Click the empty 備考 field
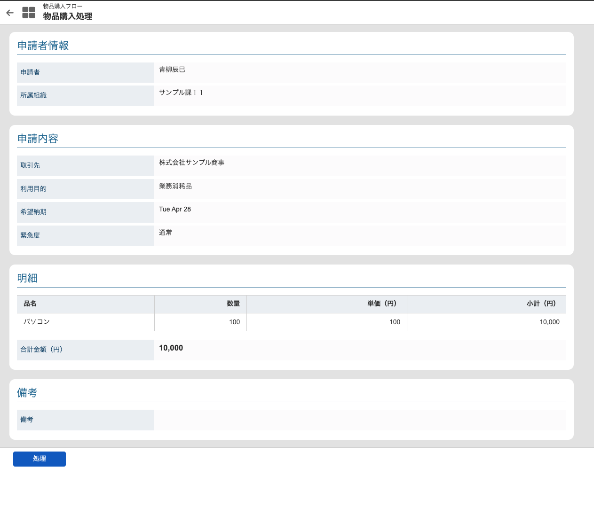The height and width of the screenshot is (530, 594). [360, 420]
